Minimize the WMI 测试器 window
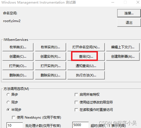This screenshot has height=128, width=141. click(113, 2)
